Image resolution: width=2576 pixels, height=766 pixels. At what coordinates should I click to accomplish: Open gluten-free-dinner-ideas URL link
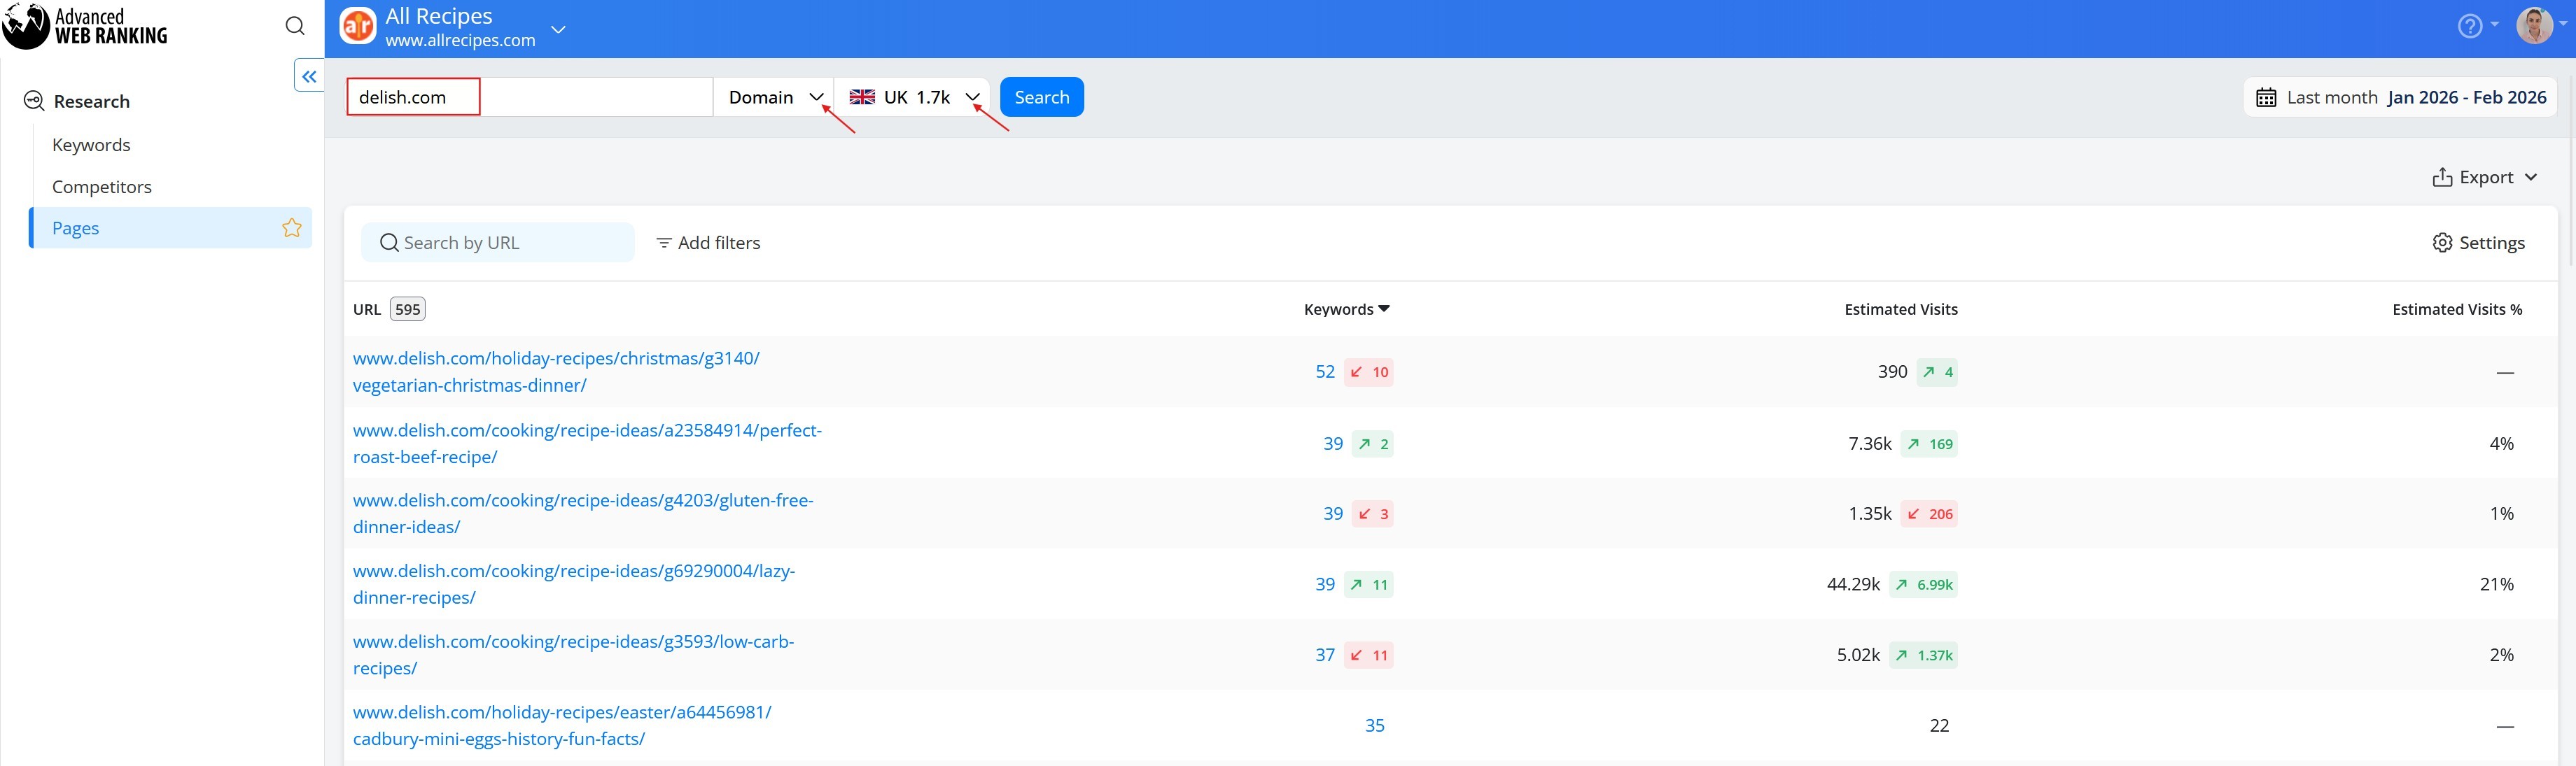pyautogui.click(x=583, y=514)
